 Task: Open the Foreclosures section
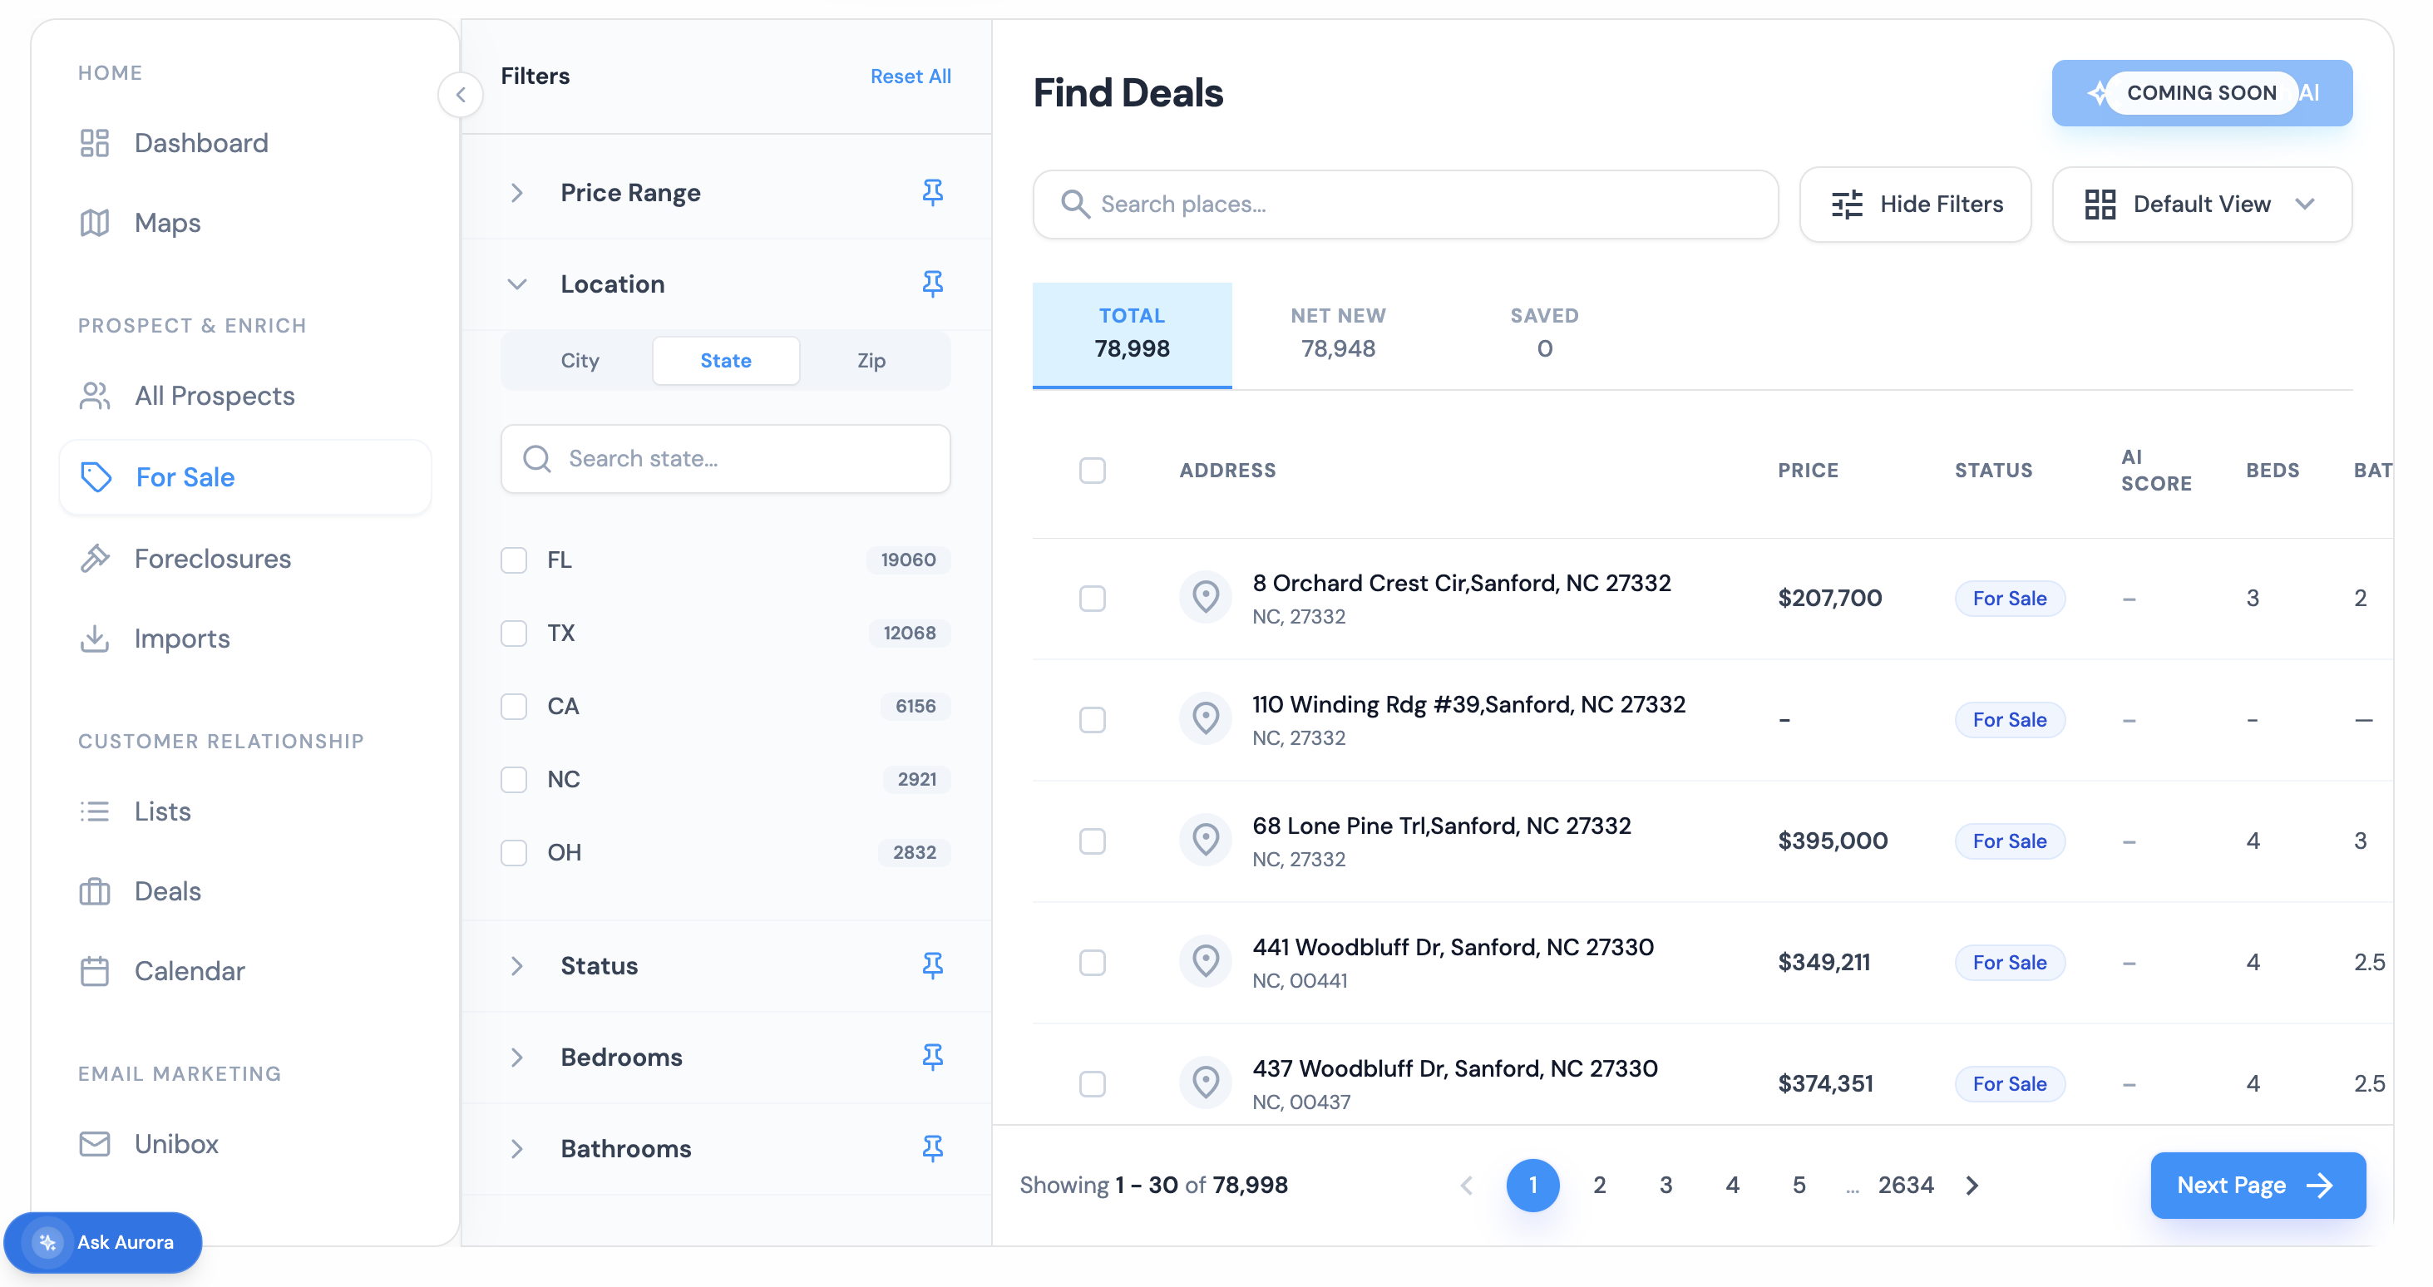pyautogui.click(x=213, y=558)
